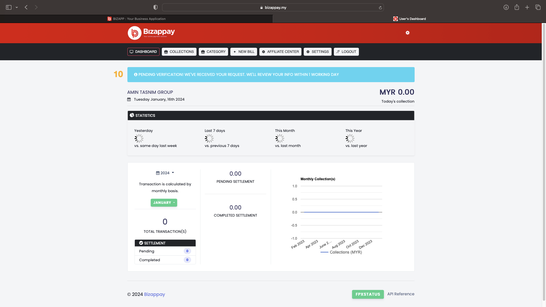Image resolution: width=546 pixels, height=307 pixels.
Task: Click the NEW BILL nav button
Action: [244, 52]
